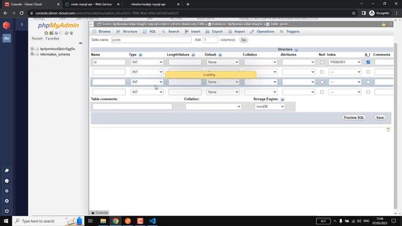Open PRIMARY index dropdown for id column
Viewport: 402px width, 226px height.
[345, 62]
